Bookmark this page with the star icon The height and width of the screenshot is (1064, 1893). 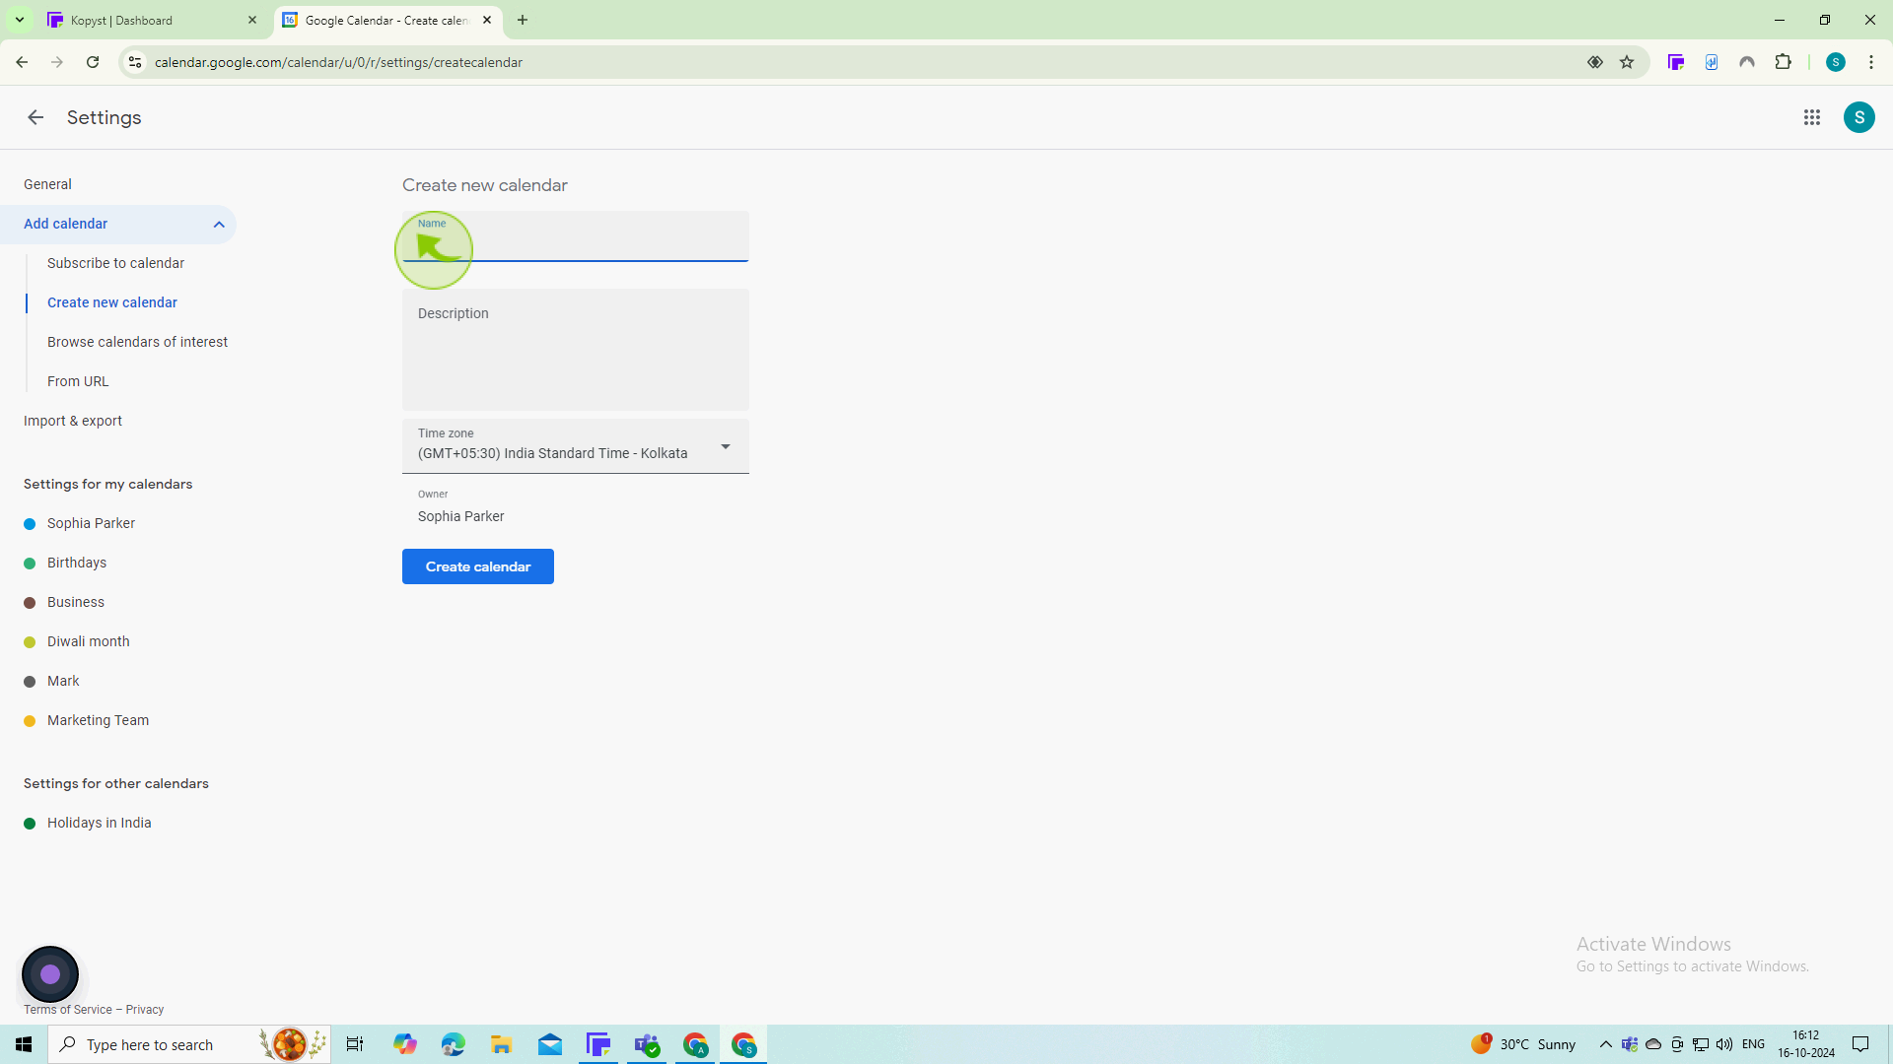(x=1627, y=62)
